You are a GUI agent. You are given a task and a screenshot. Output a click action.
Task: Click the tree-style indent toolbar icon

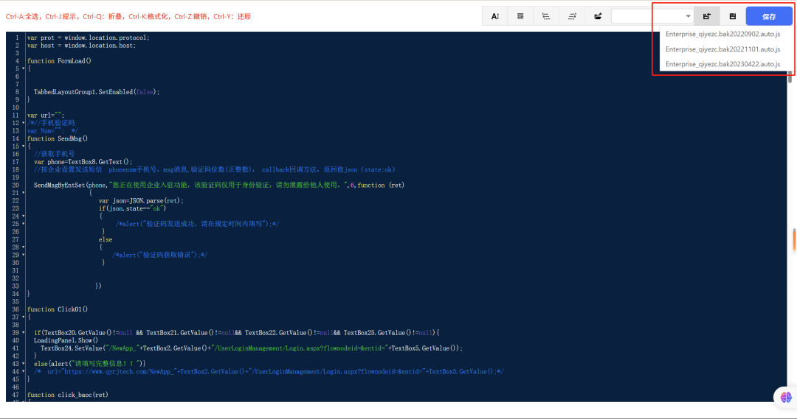tap(546, 16)
